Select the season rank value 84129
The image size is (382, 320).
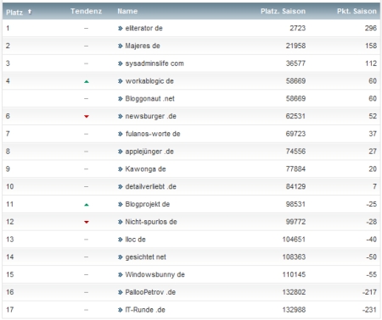pos(295,186)
